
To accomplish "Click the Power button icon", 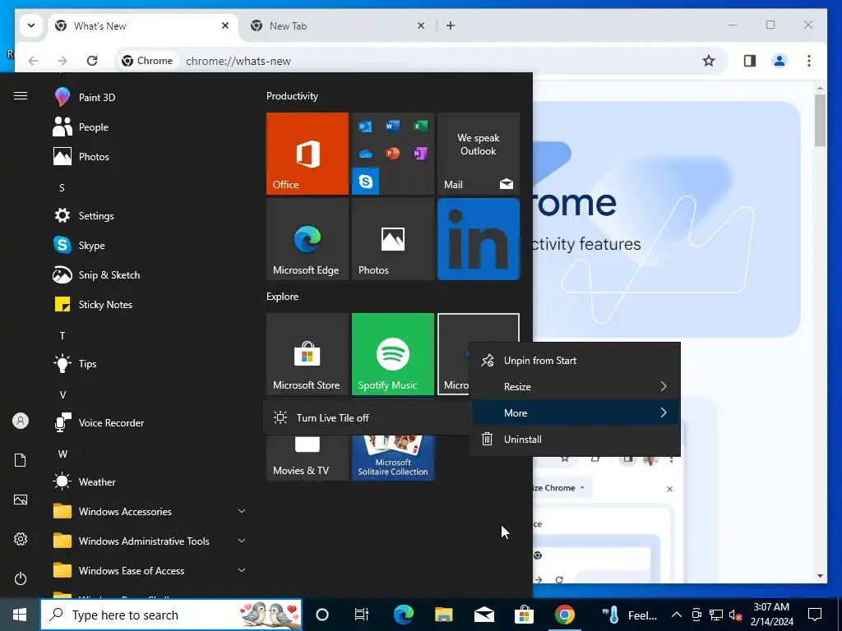I will pyautogui.click(x=21, y=578).
